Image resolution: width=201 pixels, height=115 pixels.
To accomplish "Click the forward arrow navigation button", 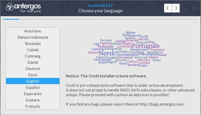I will click(x=176, y=8).
